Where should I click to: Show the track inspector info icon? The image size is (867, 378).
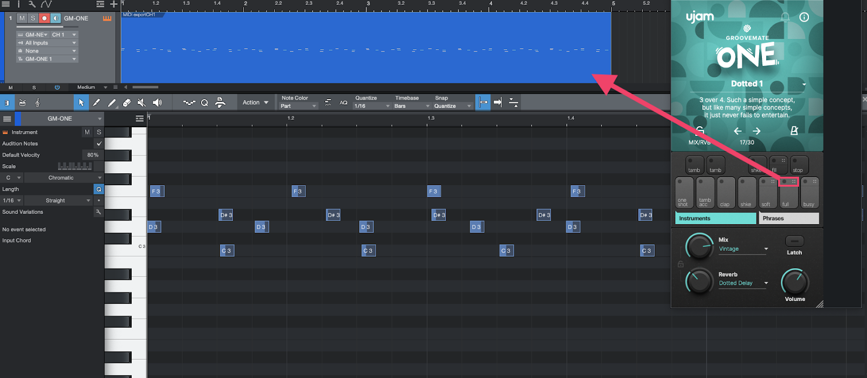[18, 4]
